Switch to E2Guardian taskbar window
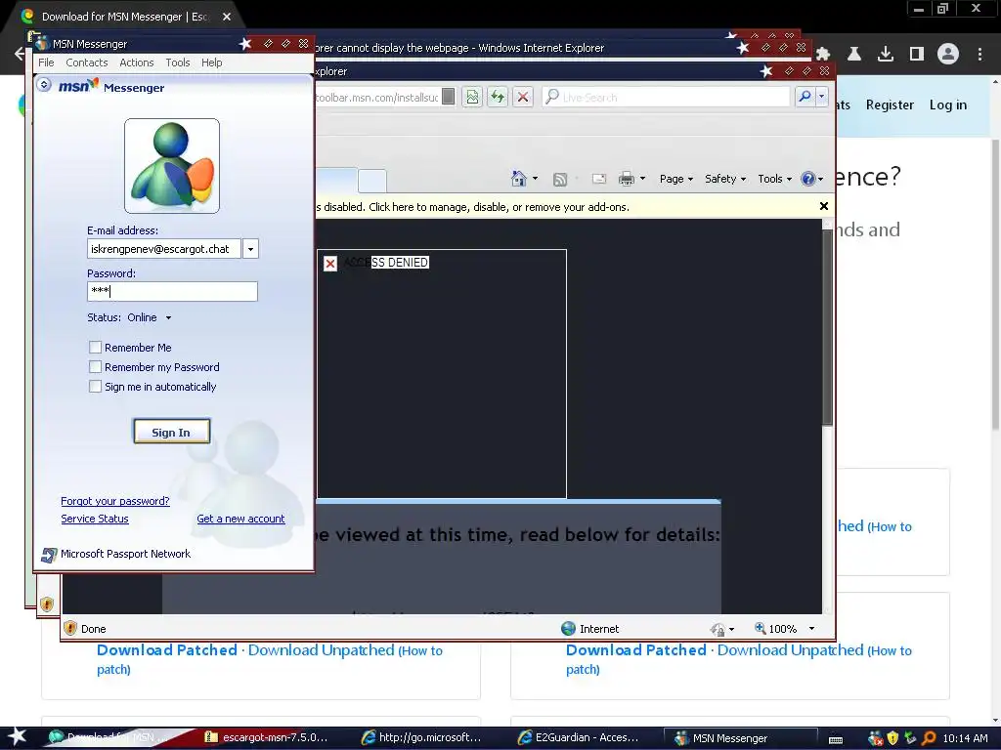The height and width of the screenshot is (750, 1001). tap(579, 737)
